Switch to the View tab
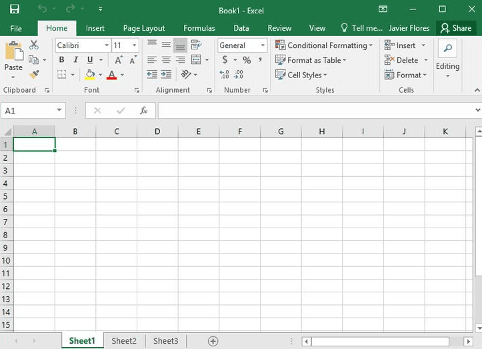Viewport: 482px width, 349px height. [x=317, y=28]
